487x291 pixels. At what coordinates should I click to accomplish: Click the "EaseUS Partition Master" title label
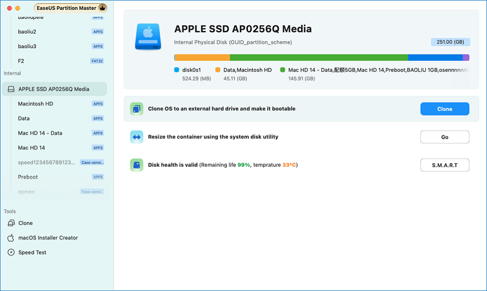click(x=66, y=8)
